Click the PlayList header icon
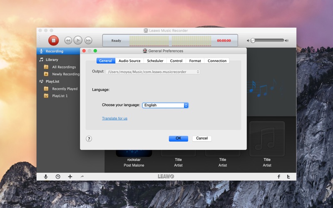The width and height of the screenshot is (333, 208). click(x=41, y=82)
